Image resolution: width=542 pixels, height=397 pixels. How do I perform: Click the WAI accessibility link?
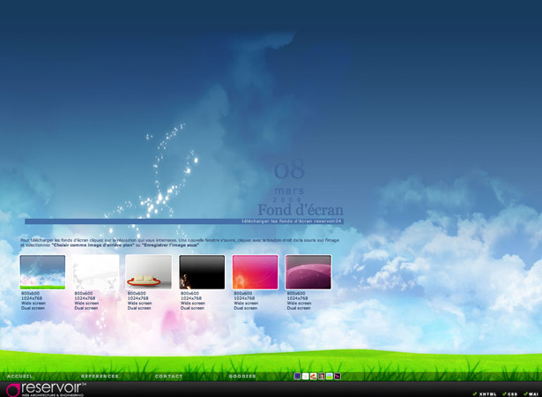[531, 393]
